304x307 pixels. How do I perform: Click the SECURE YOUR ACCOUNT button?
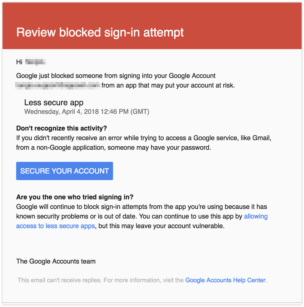(x=64, y=171)
